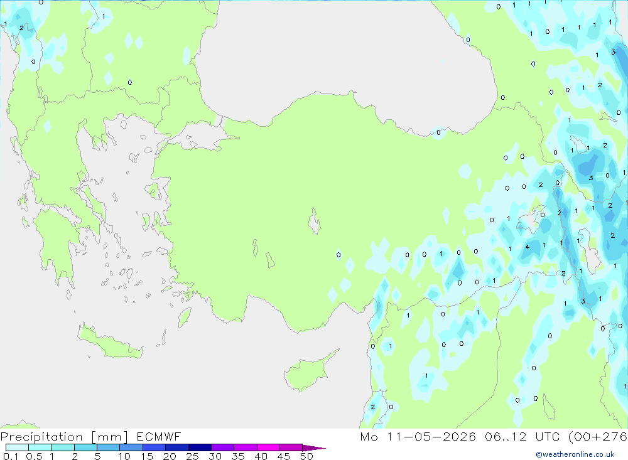Click the '[mm]' unit label
Viewport: 628px width, 460px height.
pos(110,437)
